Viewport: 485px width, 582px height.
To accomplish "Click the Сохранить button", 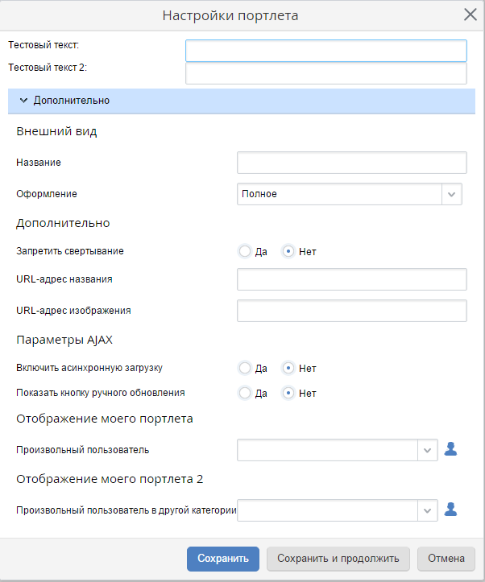I will click(x=223, y=559).
